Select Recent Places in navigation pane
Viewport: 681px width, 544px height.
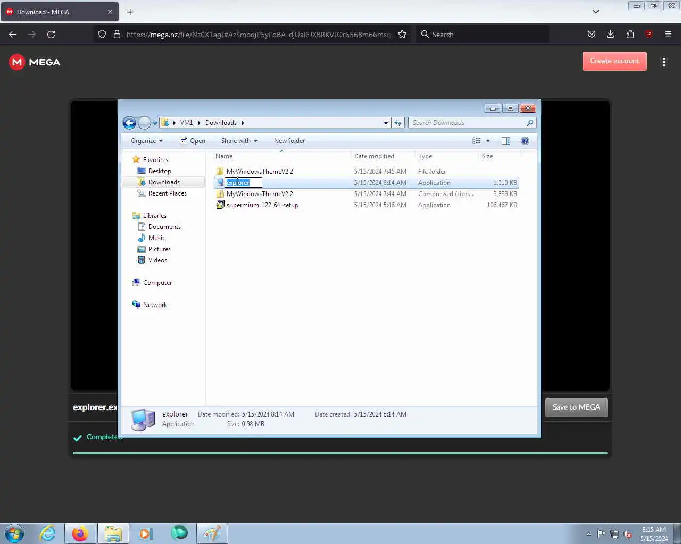(x=168, y=193)
